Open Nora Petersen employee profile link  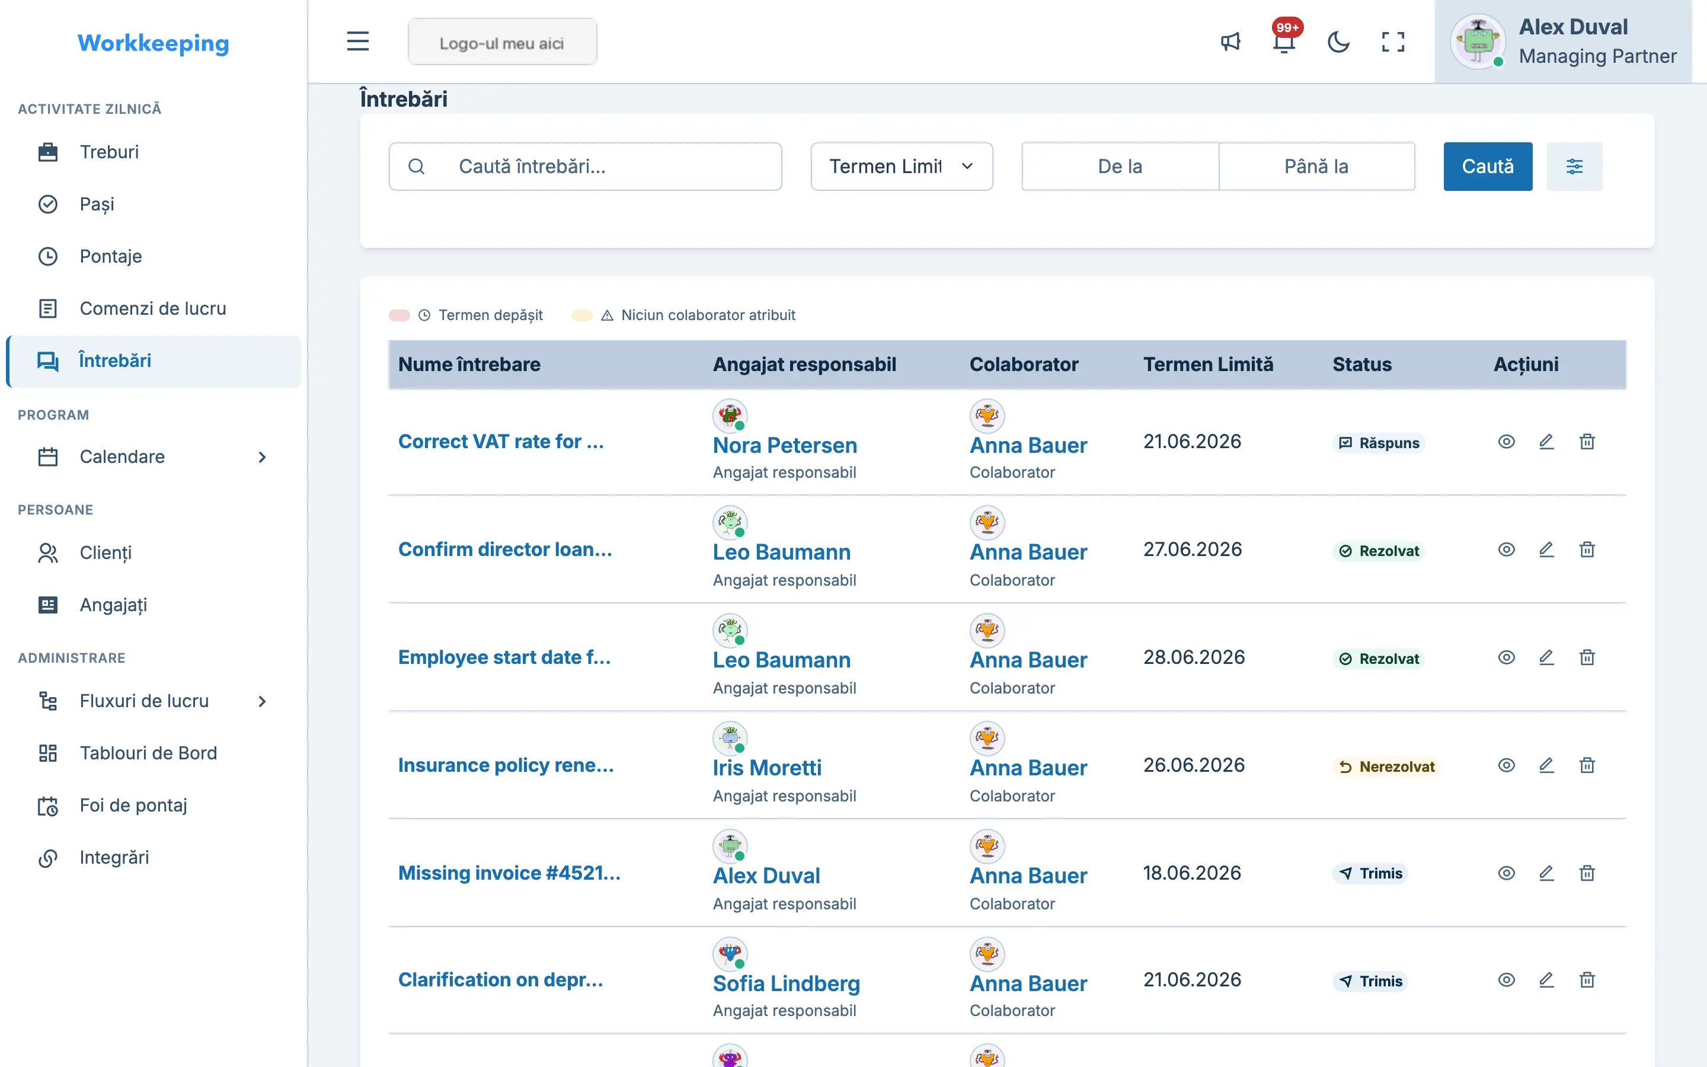pyautogui.click(x=784, y=445)
